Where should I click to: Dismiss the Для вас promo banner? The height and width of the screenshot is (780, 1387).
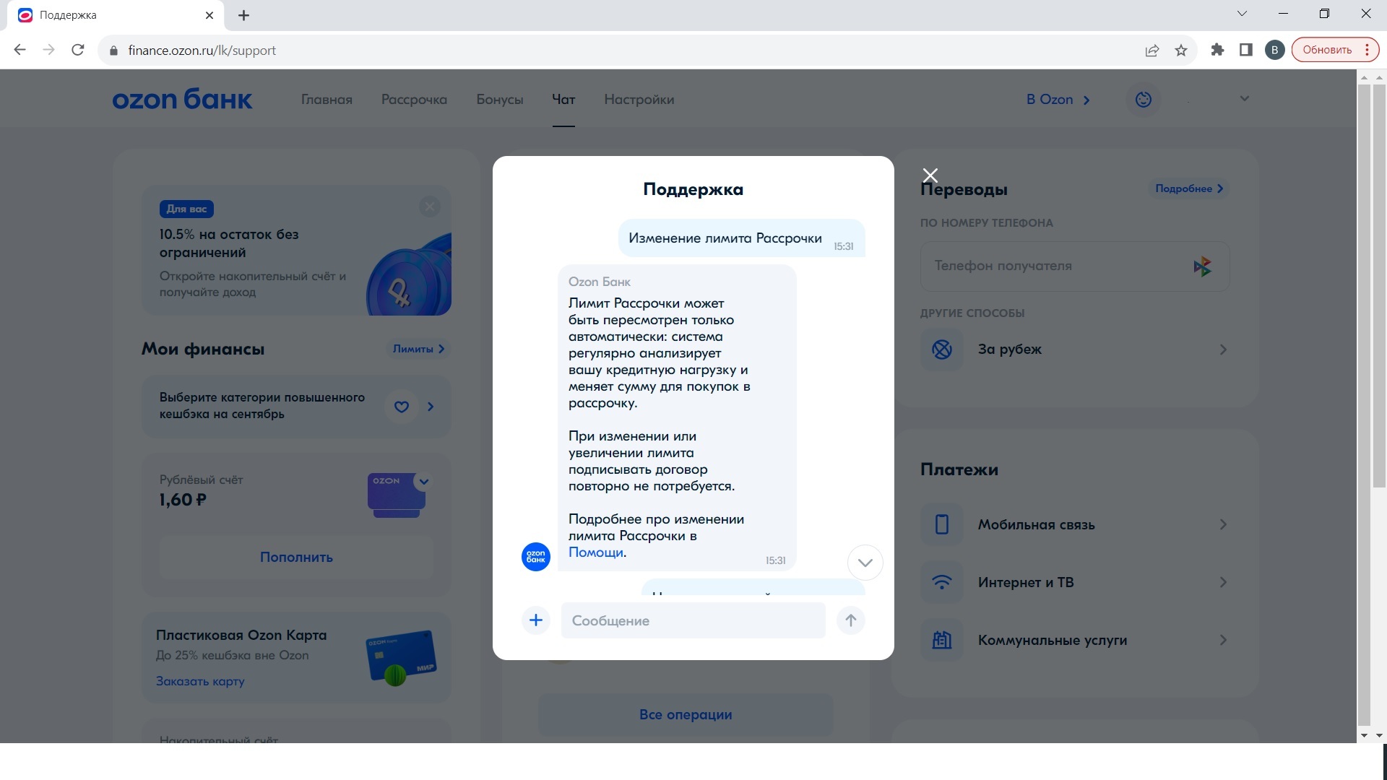(429, 207)
